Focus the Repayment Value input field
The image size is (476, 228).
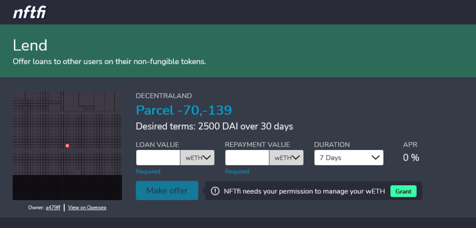(x=247, y=158)
